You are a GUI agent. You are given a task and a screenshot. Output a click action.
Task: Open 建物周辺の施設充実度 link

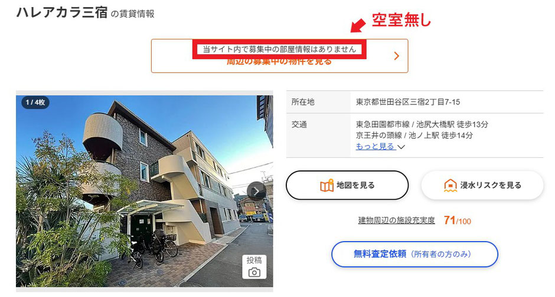(x=396, y=220)
